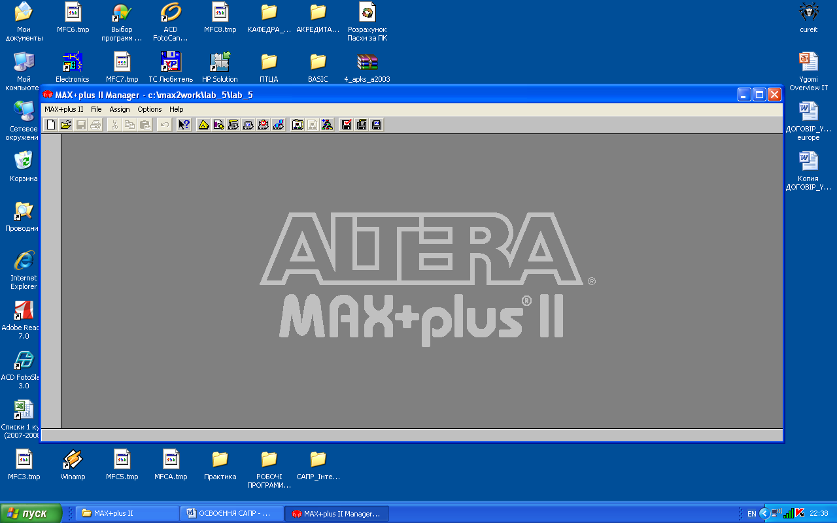Screen dimensions: 837x523
Task: Select the HP Solution desktop shortcut
Action: point(220,67)
